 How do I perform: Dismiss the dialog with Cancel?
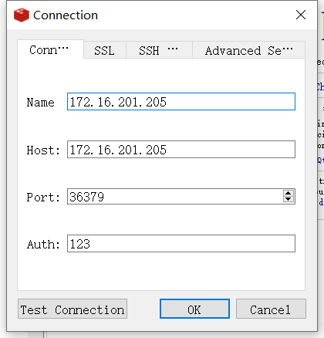[x=271, y=309]
